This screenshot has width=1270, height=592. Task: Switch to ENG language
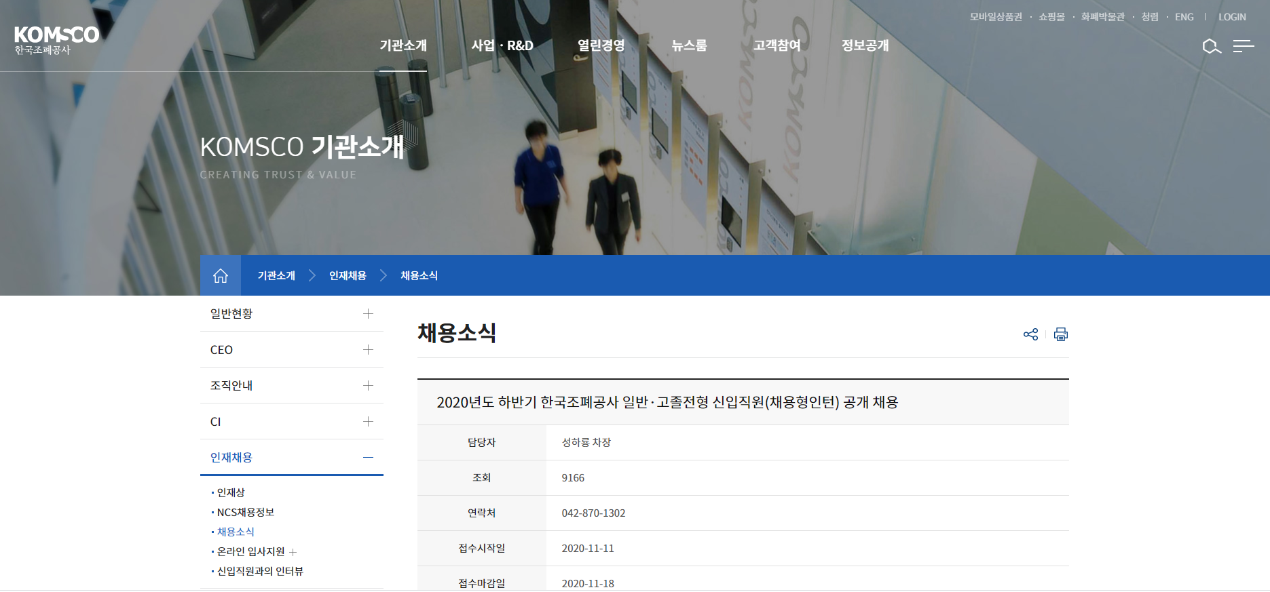click(x=1184, y=17)
